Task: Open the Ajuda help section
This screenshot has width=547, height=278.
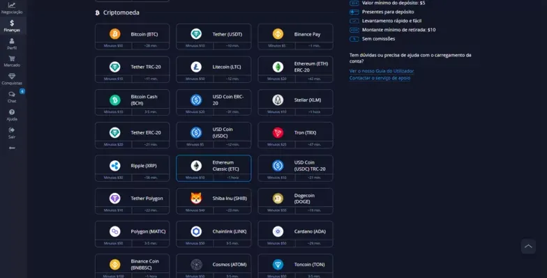Action: [12, 115]
